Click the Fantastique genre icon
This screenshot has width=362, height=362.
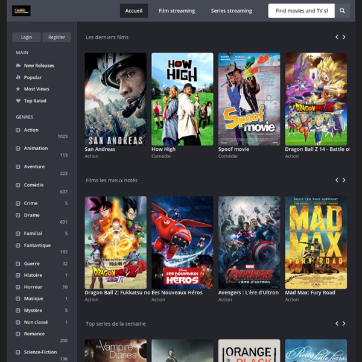[17, 246]
